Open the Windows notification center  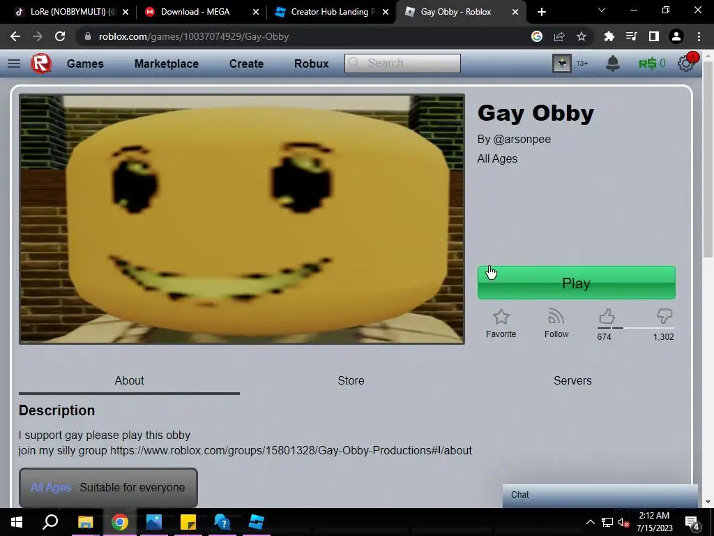point(692,522)
